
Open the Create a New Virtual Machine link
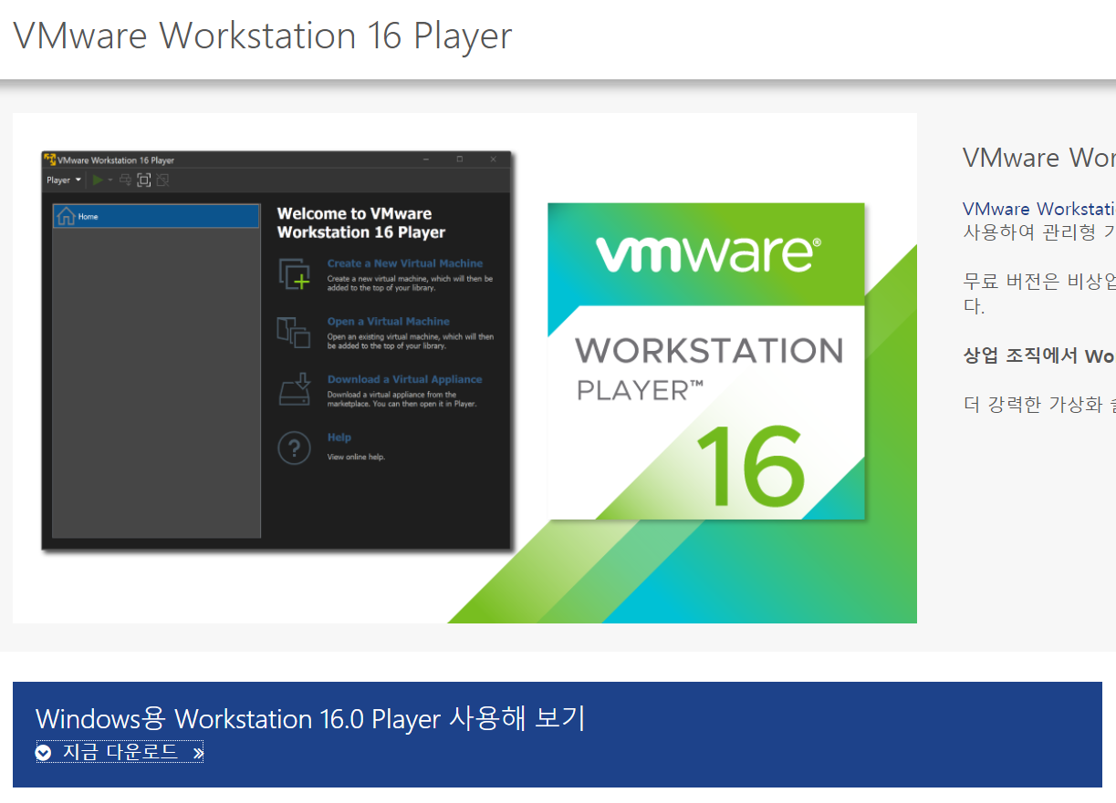tap(405, 263)
